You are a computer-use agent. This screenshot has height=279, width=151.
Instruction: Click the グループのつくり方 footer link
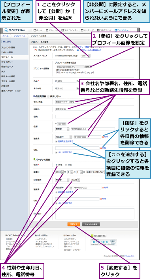(x=71, y=242)
